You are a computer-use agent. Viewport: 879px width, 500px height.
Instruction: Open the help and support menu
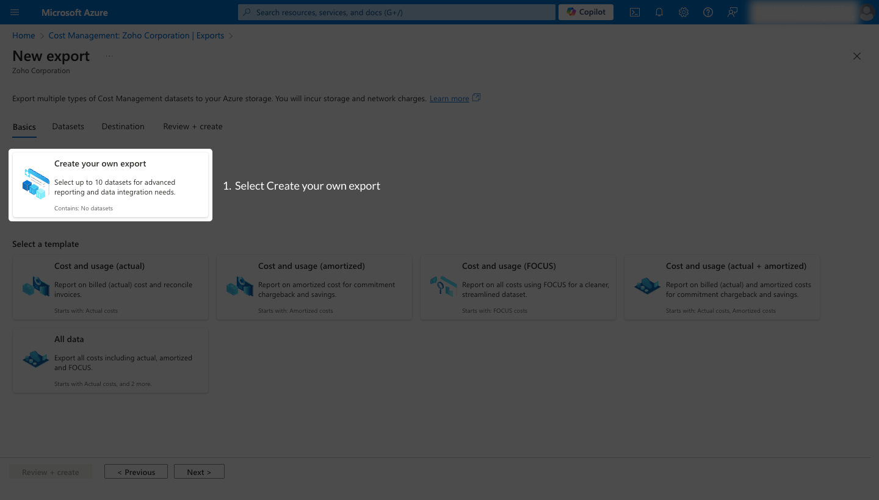tap(708, 12)
